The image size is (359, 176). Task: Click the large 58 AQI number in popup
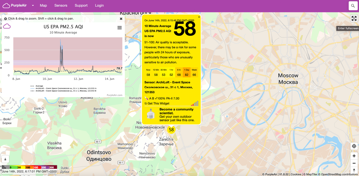(x=185, y=29)
